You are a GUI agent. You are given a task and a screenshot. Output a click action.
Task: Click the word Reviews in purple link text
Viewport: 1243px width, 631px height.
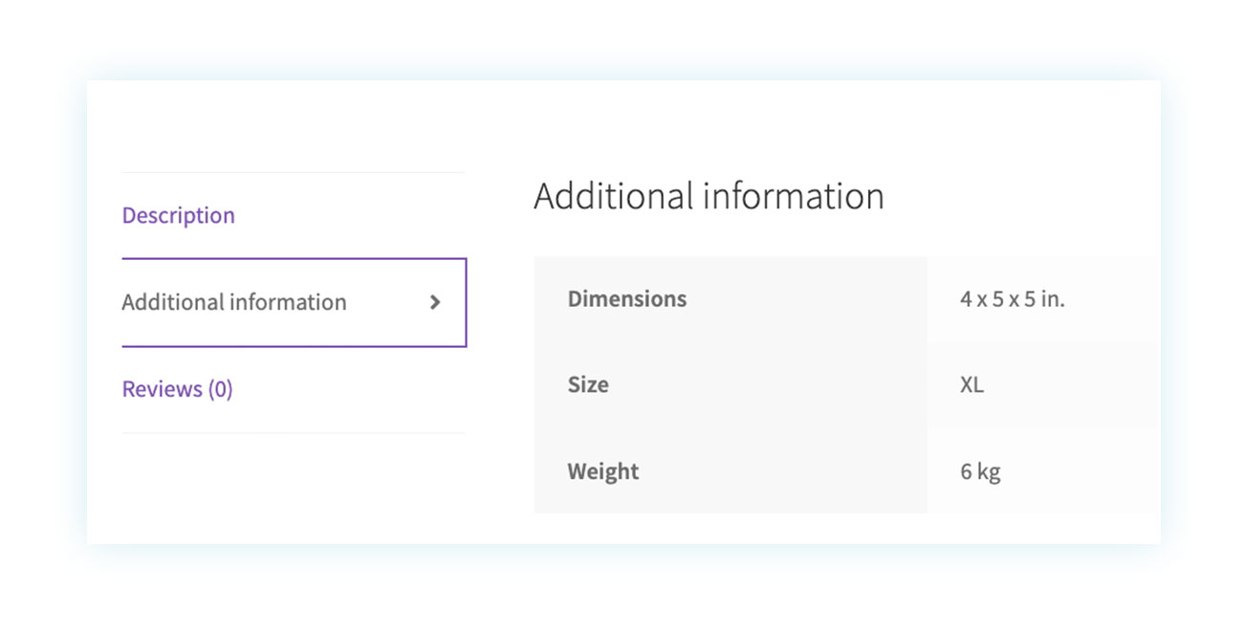click(x=163, y=389)
